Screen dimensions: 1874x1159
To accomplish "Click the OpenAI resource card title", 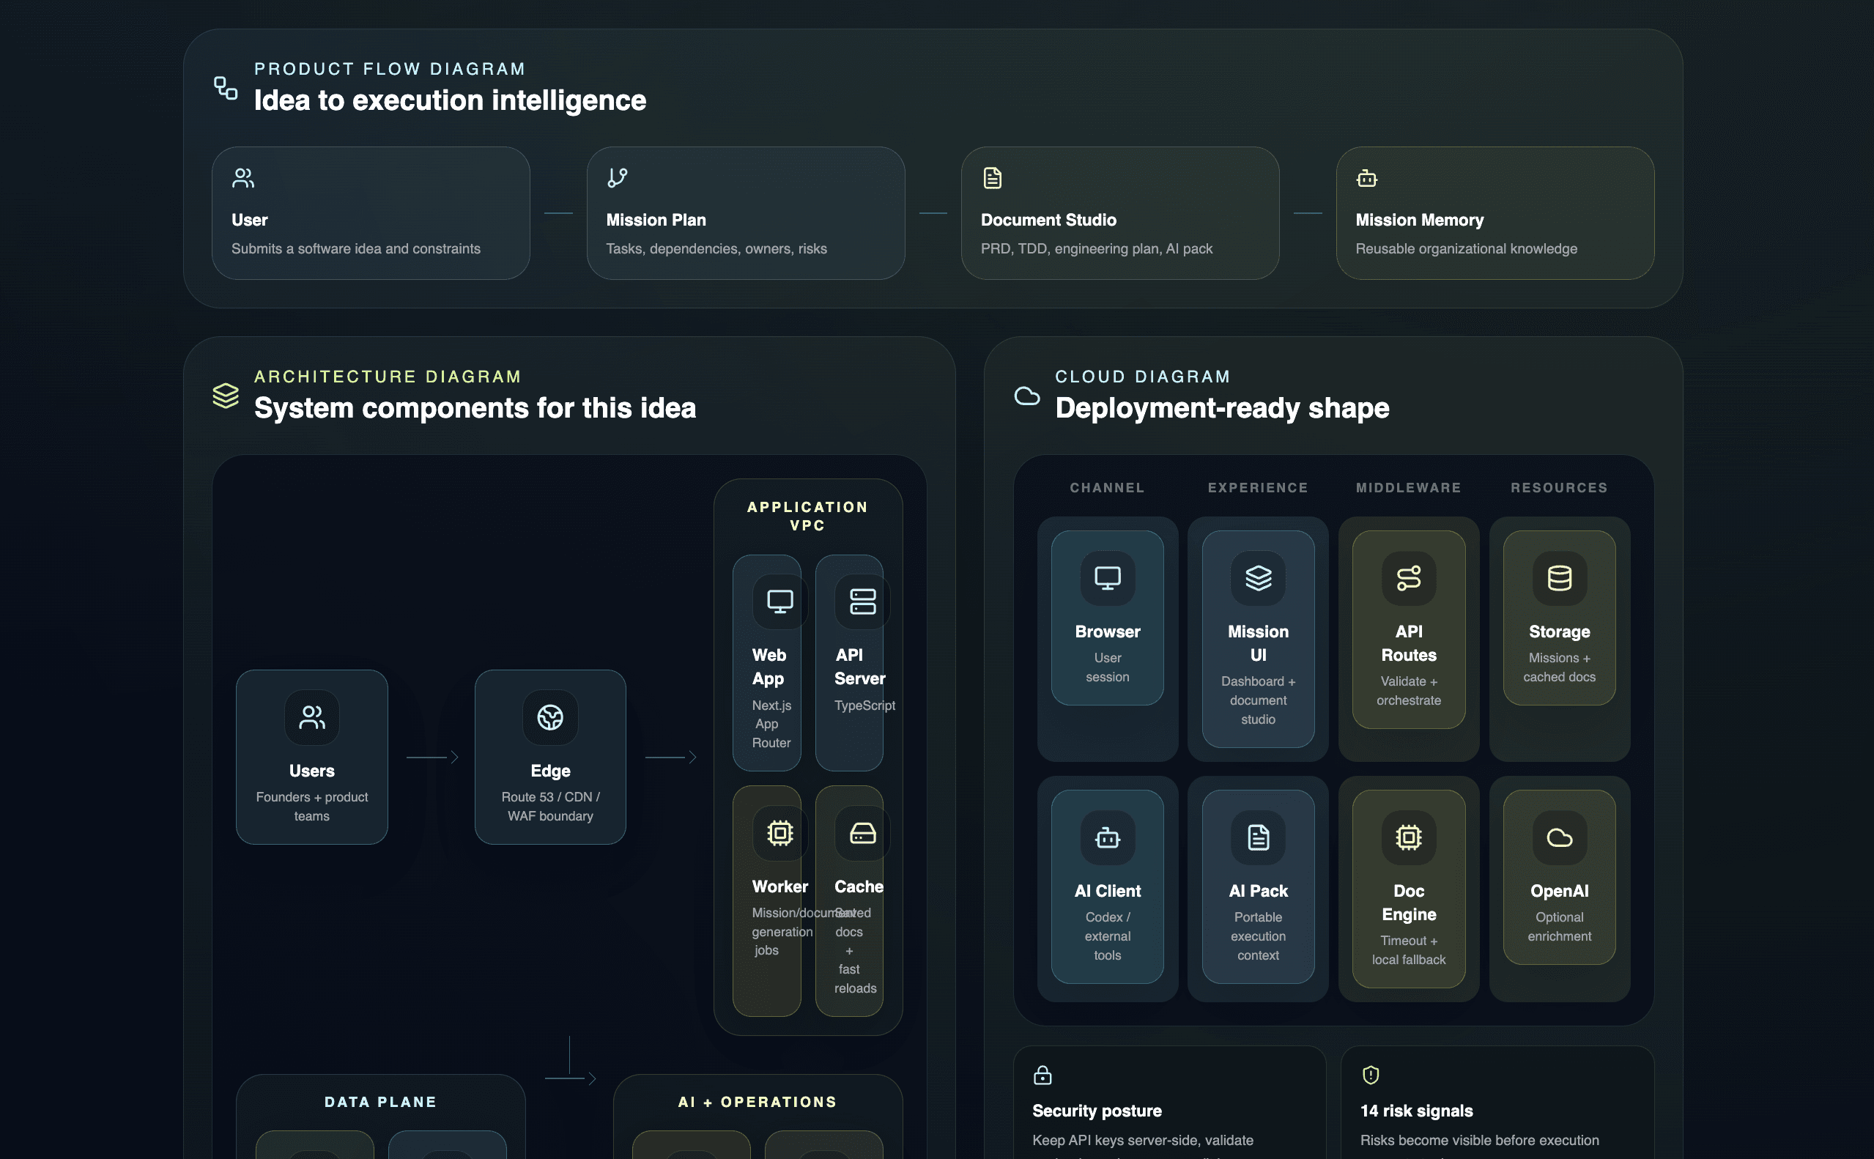I will [1560, 892].
